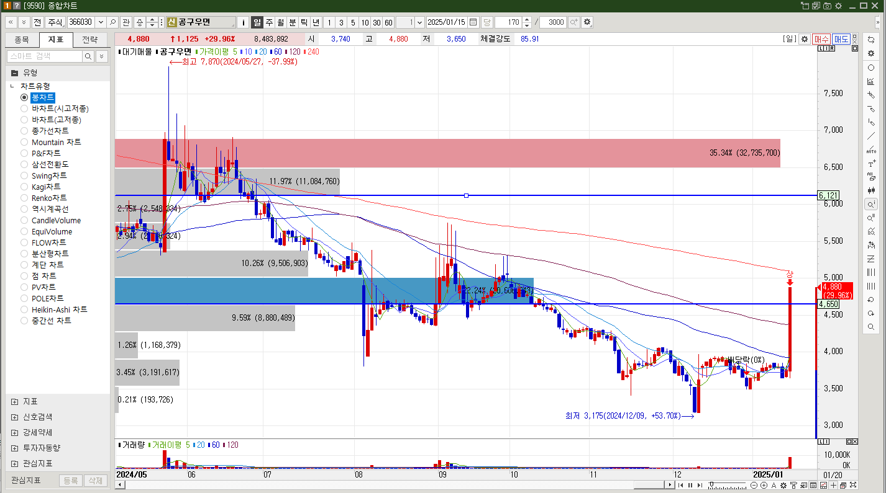This screenshot has height=493, width=886.
Task: Select the text annotation tool
Action: tap(871, 164)
